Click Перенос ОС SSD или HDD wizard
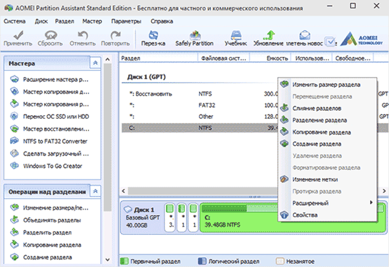The width and height of the screenshot is (389, 267). click(56, 115)
